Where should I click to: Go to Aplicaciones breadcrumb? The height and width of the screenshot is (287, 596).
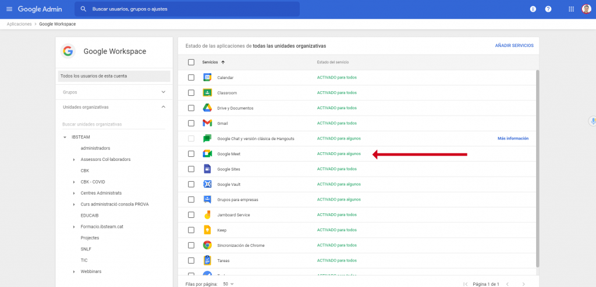coord(19,24)
